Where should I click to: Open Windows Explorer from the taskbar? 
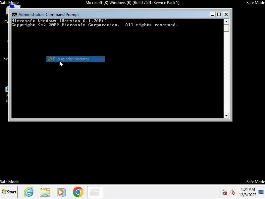pos(45,192)
